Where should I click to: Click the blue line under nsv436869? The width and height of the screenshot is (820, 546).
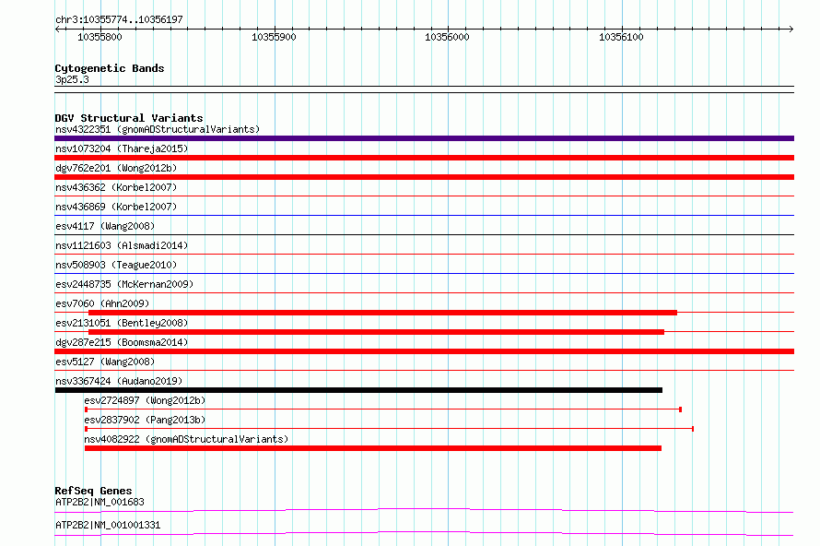coord(424,215)
